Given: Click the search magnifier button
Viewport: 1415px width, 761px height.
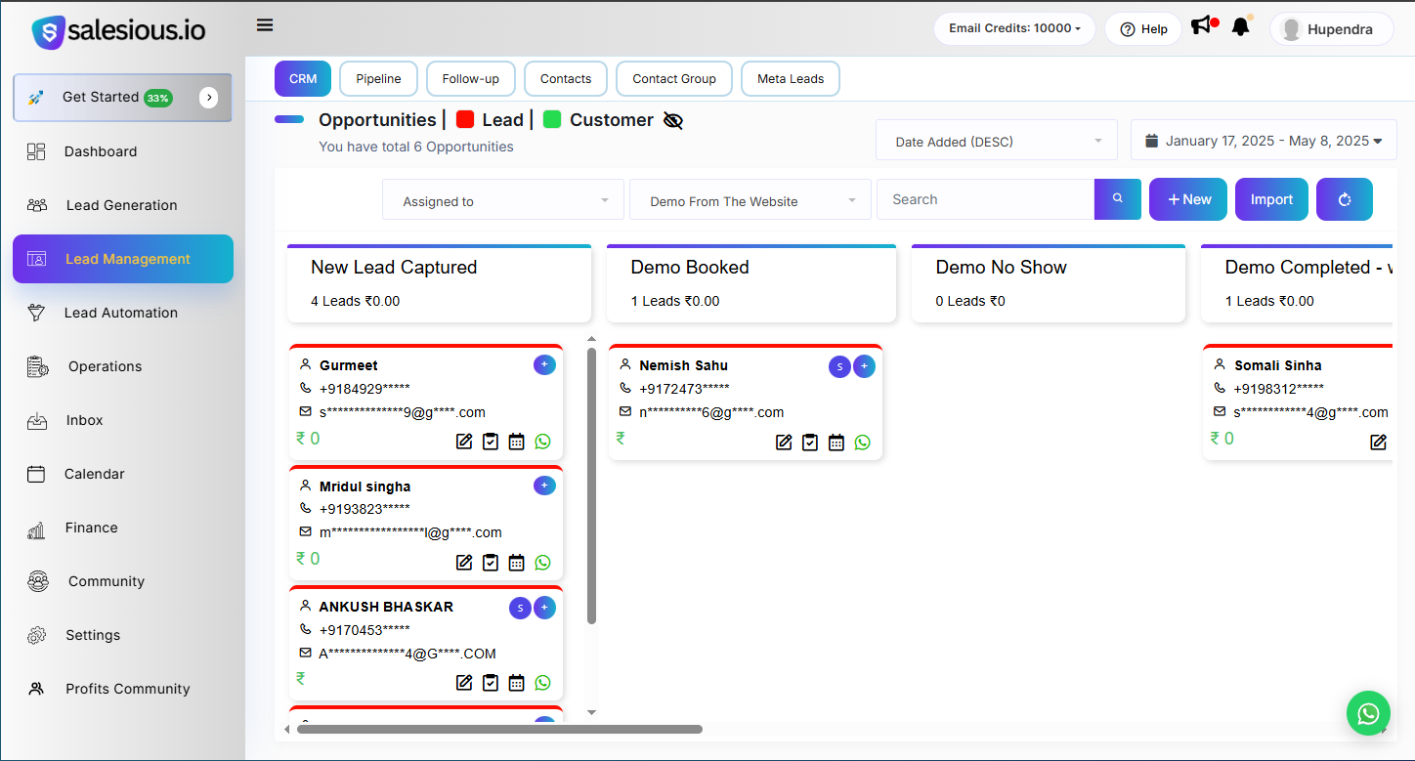Looking at the screenshot, I should click(x=1118, y=199).
